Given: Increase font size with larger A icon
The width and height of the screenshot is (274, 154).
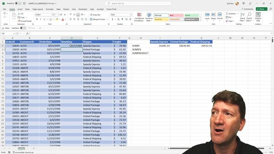Looking at the screenshot, I should coord(61,15).
